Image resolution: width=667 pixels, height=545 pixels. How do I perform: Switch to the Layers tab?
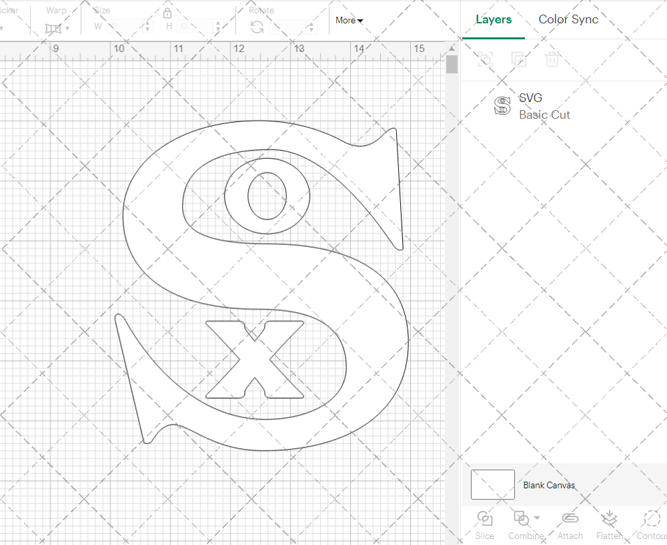pos(494,19)
